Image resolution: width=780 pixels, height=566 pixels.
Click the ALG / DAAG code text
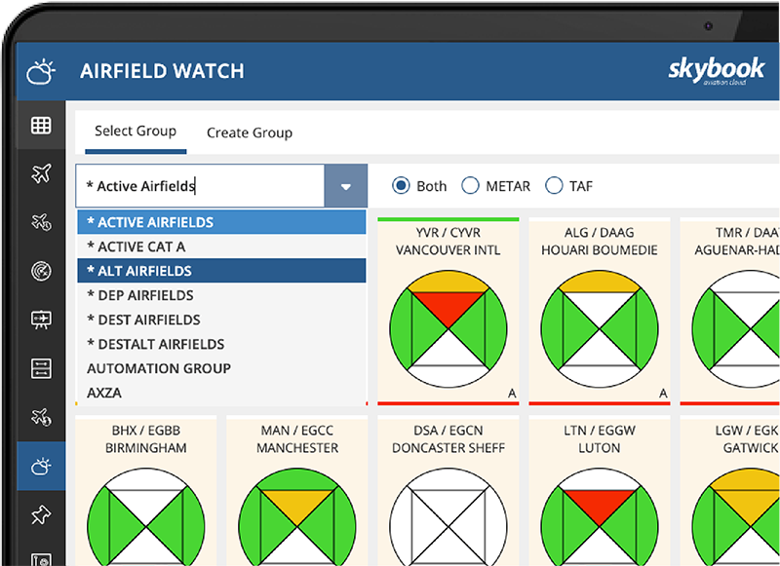600,233
